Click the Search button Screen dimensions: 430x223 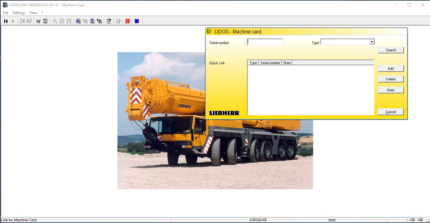click(x=391, y=50)
